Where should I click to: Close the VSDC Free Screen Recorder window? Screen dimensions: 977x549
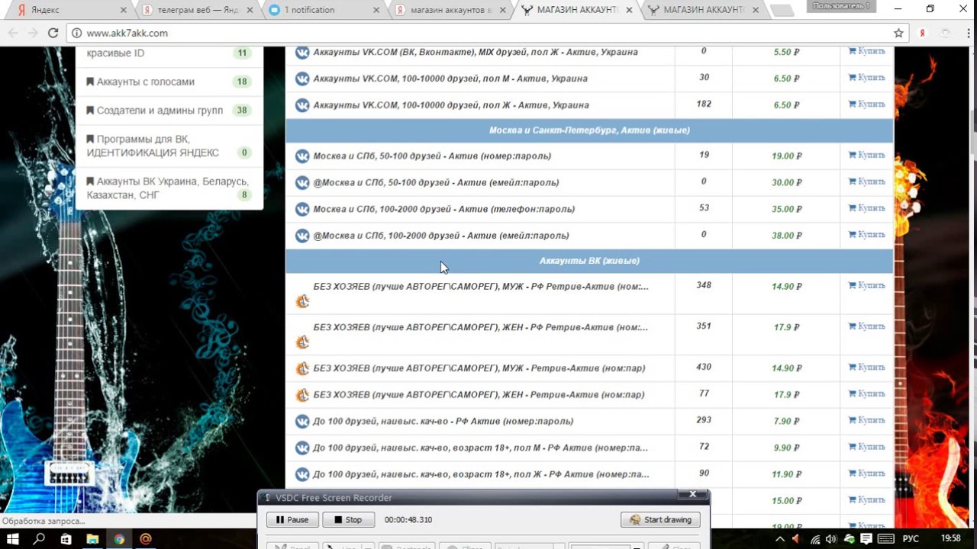click(693, 494)
